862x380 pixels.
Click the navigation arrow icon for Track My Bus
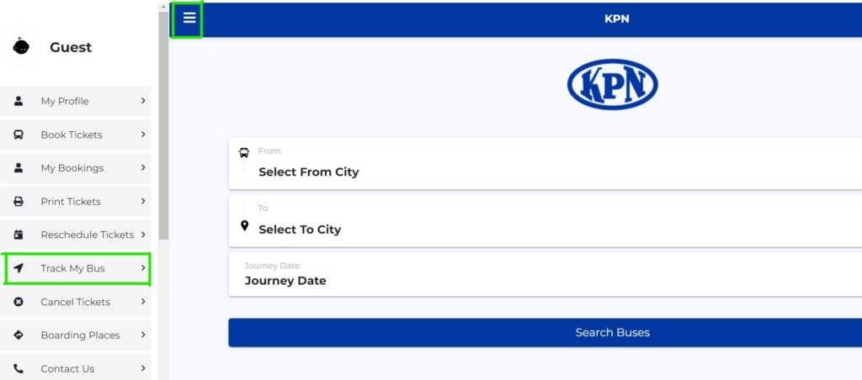(19, 268)
